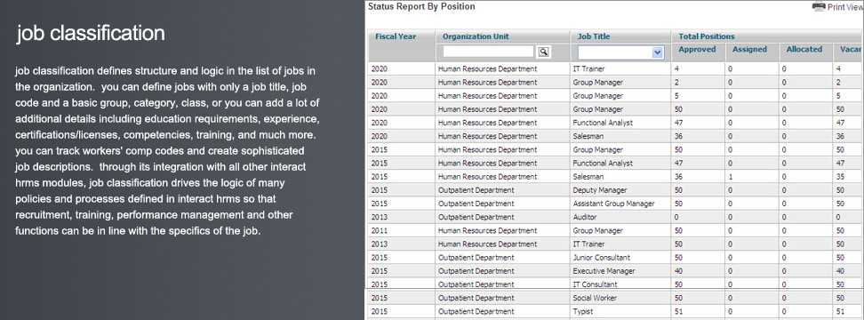The image size is (864, 320).
Task: Click the Total Positions header group
Action: tap(707, 36)
